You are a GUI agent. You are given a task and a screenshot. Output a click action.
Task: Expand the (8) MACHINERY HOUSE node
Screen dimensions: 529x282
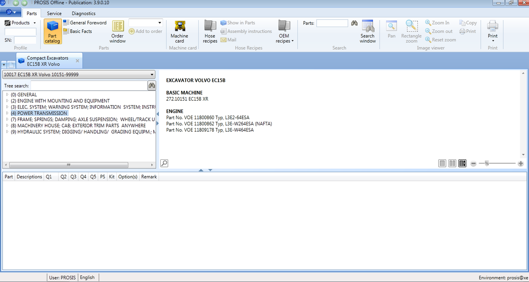point(7,126)
